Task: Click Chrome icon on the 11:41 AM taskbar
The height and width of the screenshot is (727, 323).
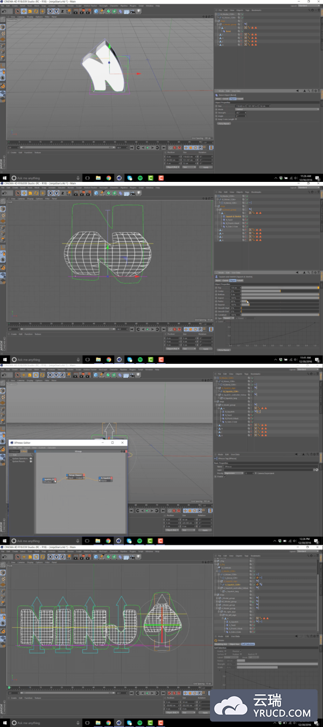Action: (x=108, y=359)
